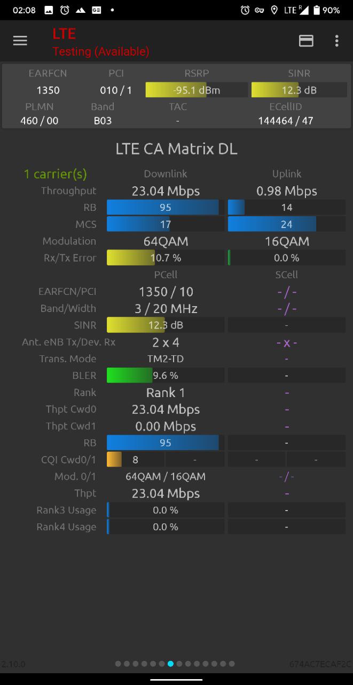Tap the RSRP -95.1 dBm signal bar

pyautogui.click(x=197, y=90)
